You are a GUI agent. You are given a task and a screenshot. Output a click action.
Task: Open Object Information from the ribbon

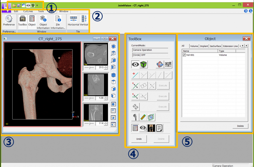[43, 22]
